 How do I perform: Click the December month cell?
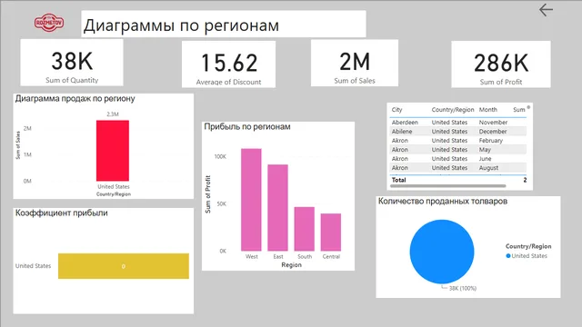coord(493,131)
